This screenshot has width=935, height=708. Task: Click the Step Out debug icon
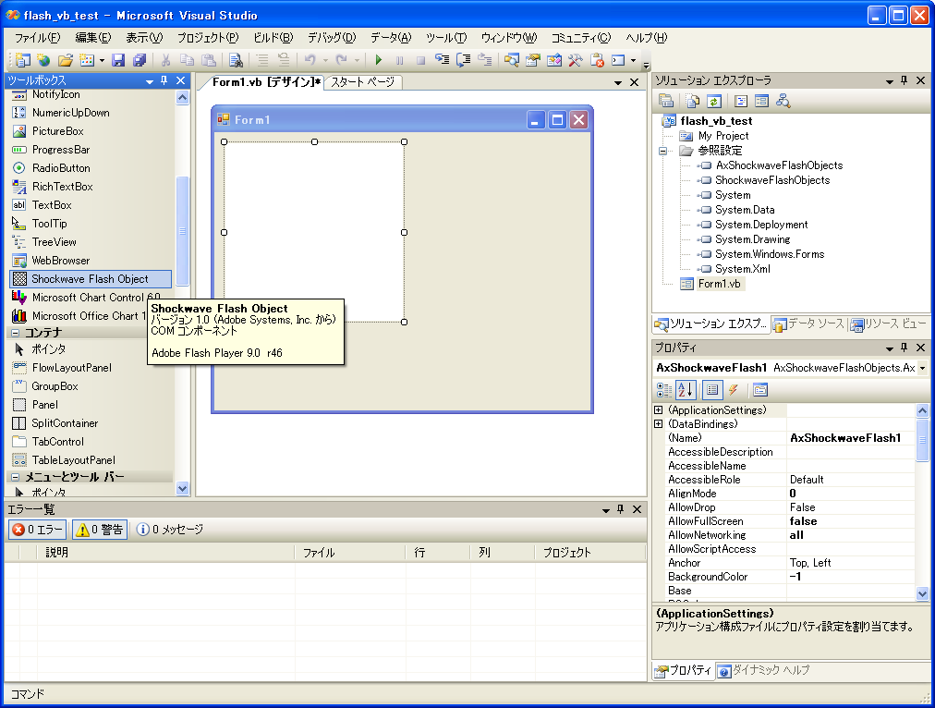485,60
